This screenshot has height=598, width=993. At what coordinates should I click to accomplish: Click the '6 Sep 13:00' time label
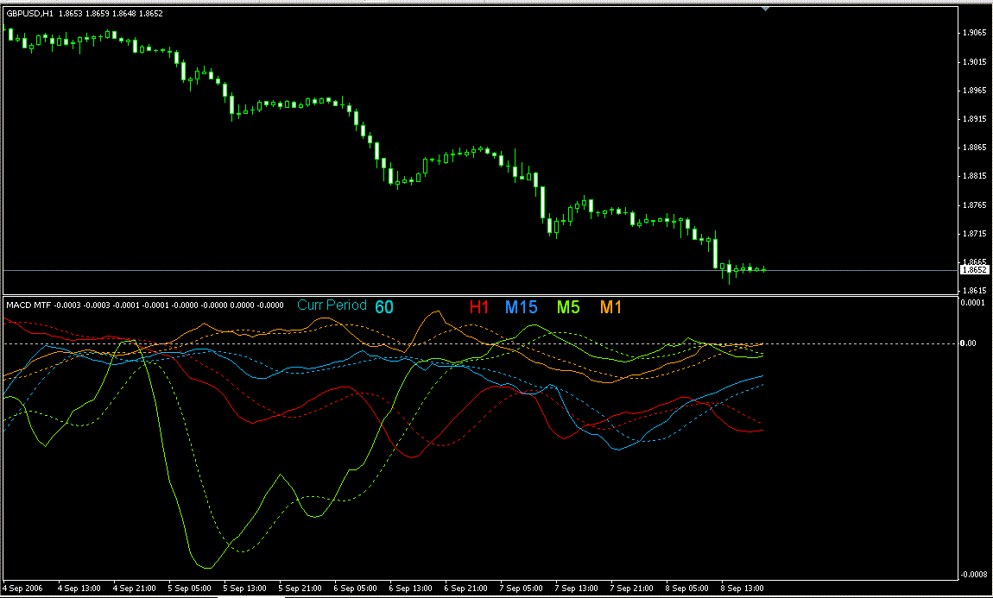[x=411, y=588]
